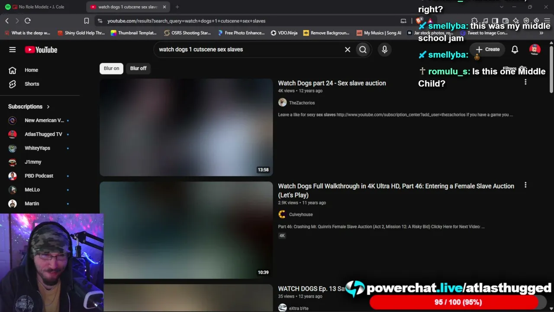Show hidden bookmarks with the overflow chevron
Image resolution: width=554 pixels, height=312 pixels.
click(541, 33)
